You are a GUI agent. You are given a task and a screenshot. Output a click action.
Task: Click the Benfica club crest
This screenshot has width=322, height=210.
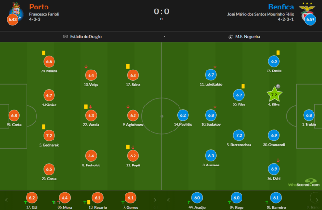[309, 9]
